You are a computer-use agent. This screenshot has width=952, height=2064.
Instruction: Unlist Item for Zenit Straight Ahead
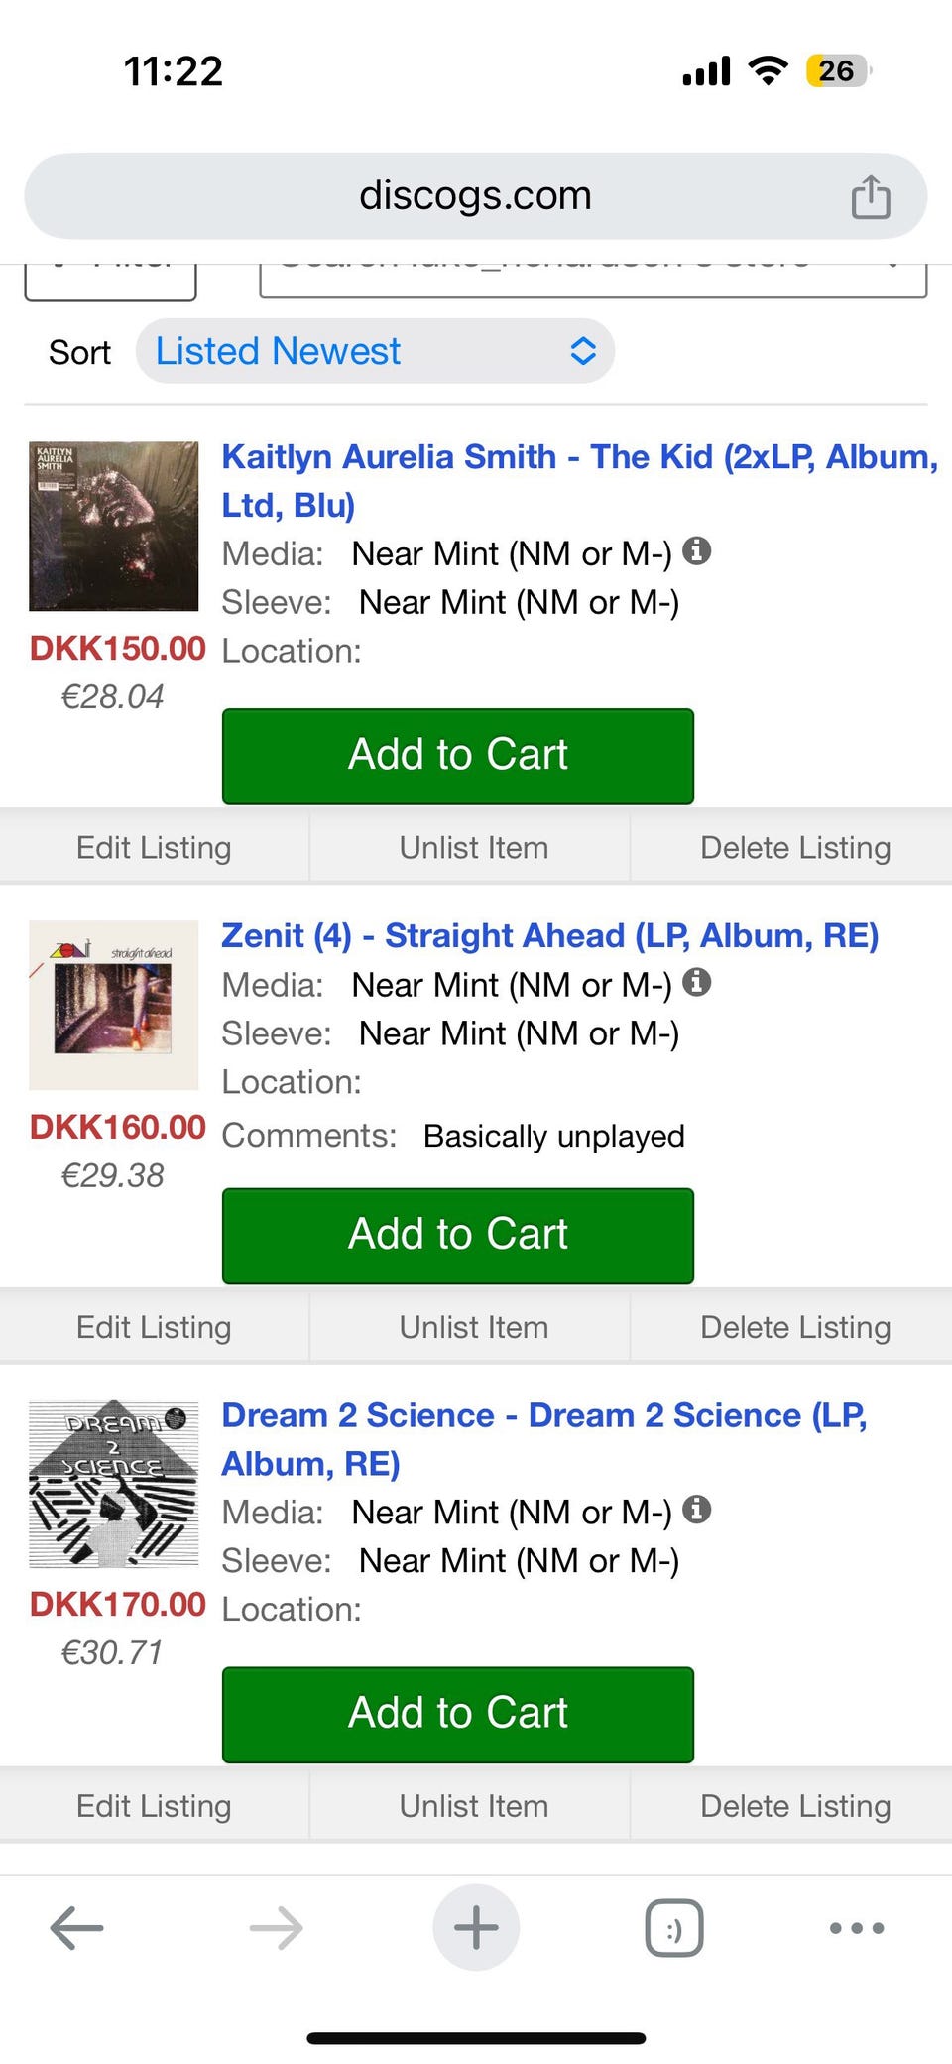[x=473, y=1327]
